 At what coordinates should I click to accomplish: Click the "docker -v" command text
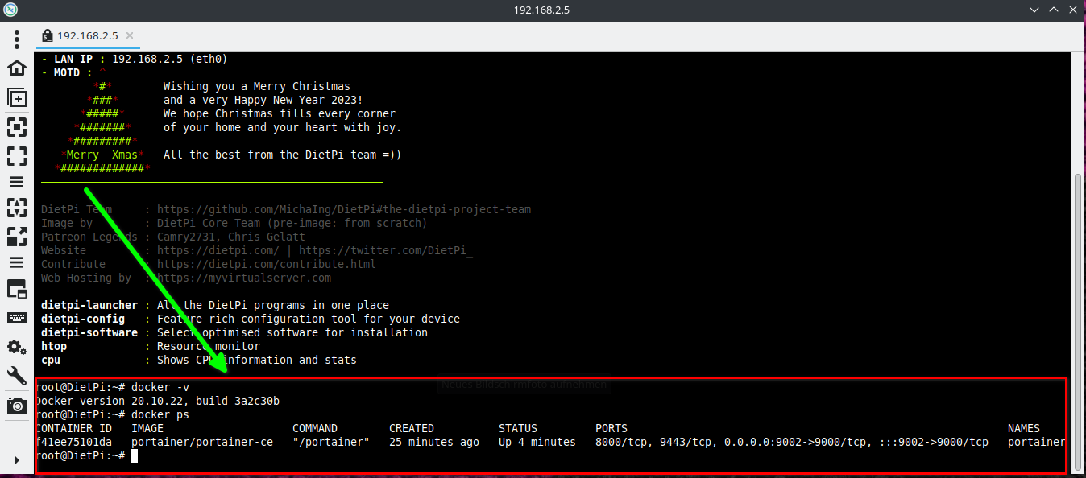click(x=160, y=387)
